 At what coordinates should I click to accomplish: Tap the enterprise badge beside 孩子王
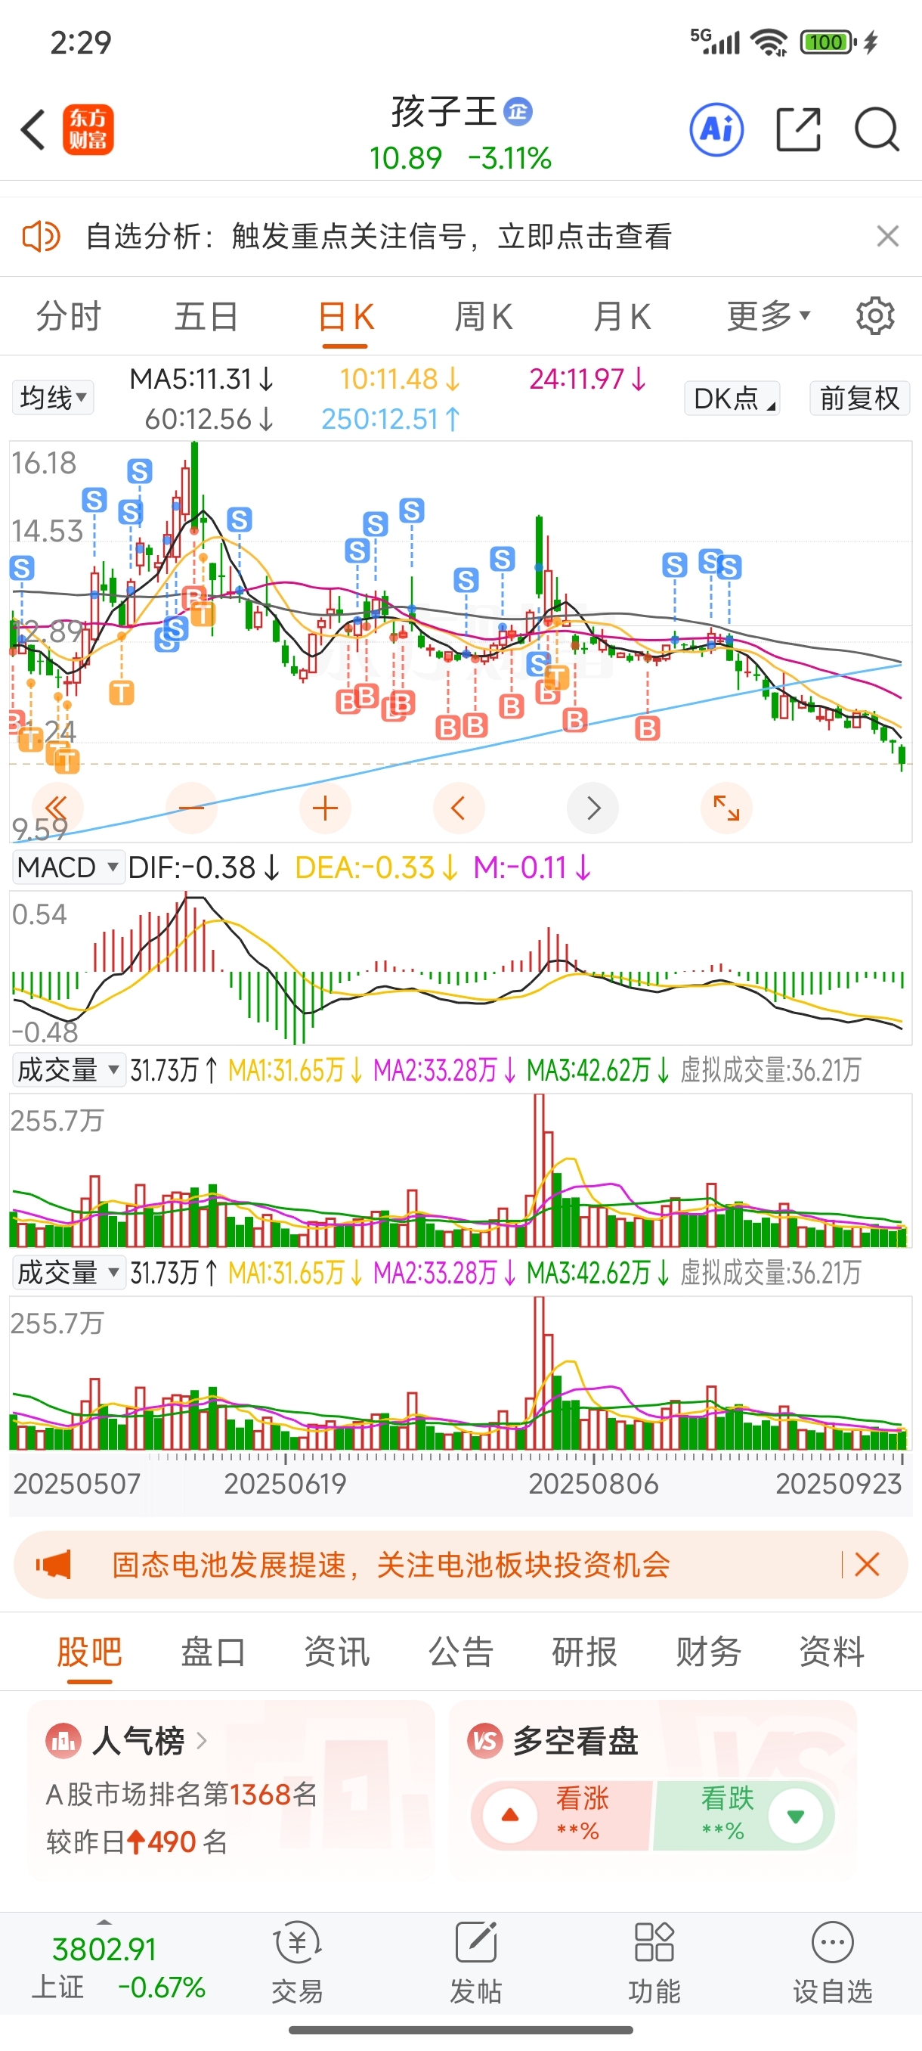pos(518,111)
